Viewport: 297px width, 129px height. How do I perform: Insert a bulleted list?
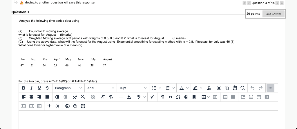tap(154, 88)
